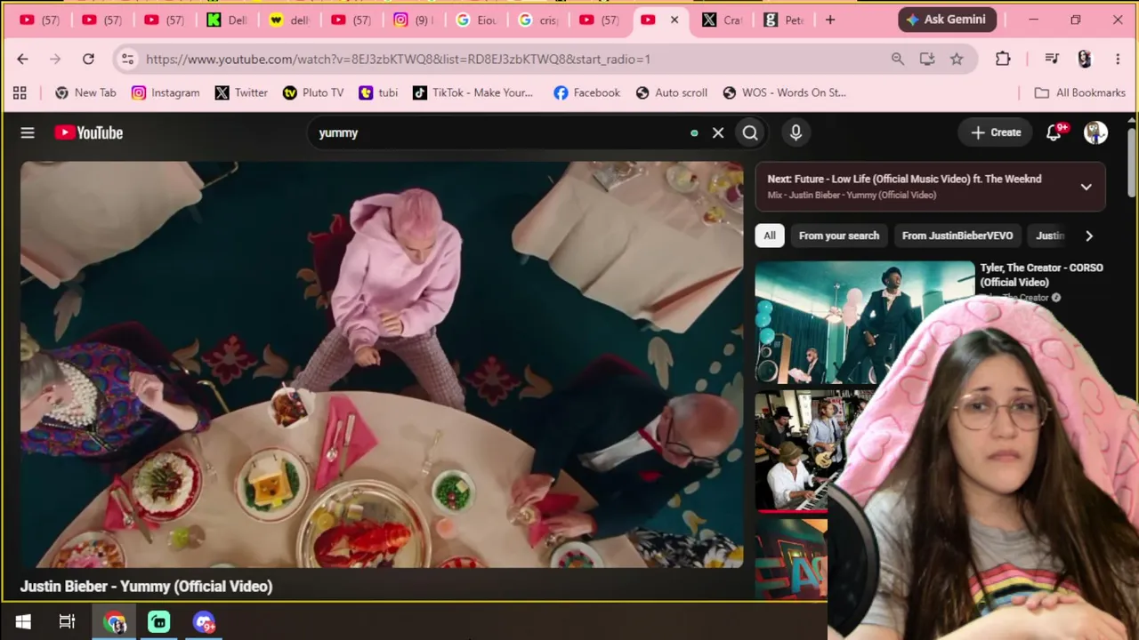This screenshot has width=1139, height=640.
Task: Open the All Bookmarks folder
Action: (x=1079, y=92)
